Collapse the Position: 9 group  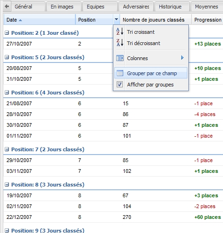(x=7, y=230)
